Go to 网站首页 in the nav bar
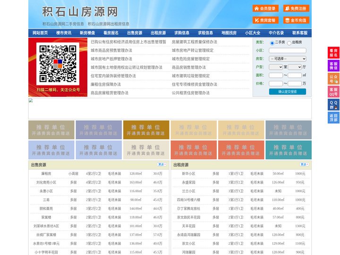 click(x=40, y=33)
